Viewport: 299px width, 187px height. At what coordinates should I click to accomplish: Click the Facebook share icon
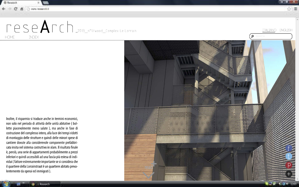coord(289,148)
